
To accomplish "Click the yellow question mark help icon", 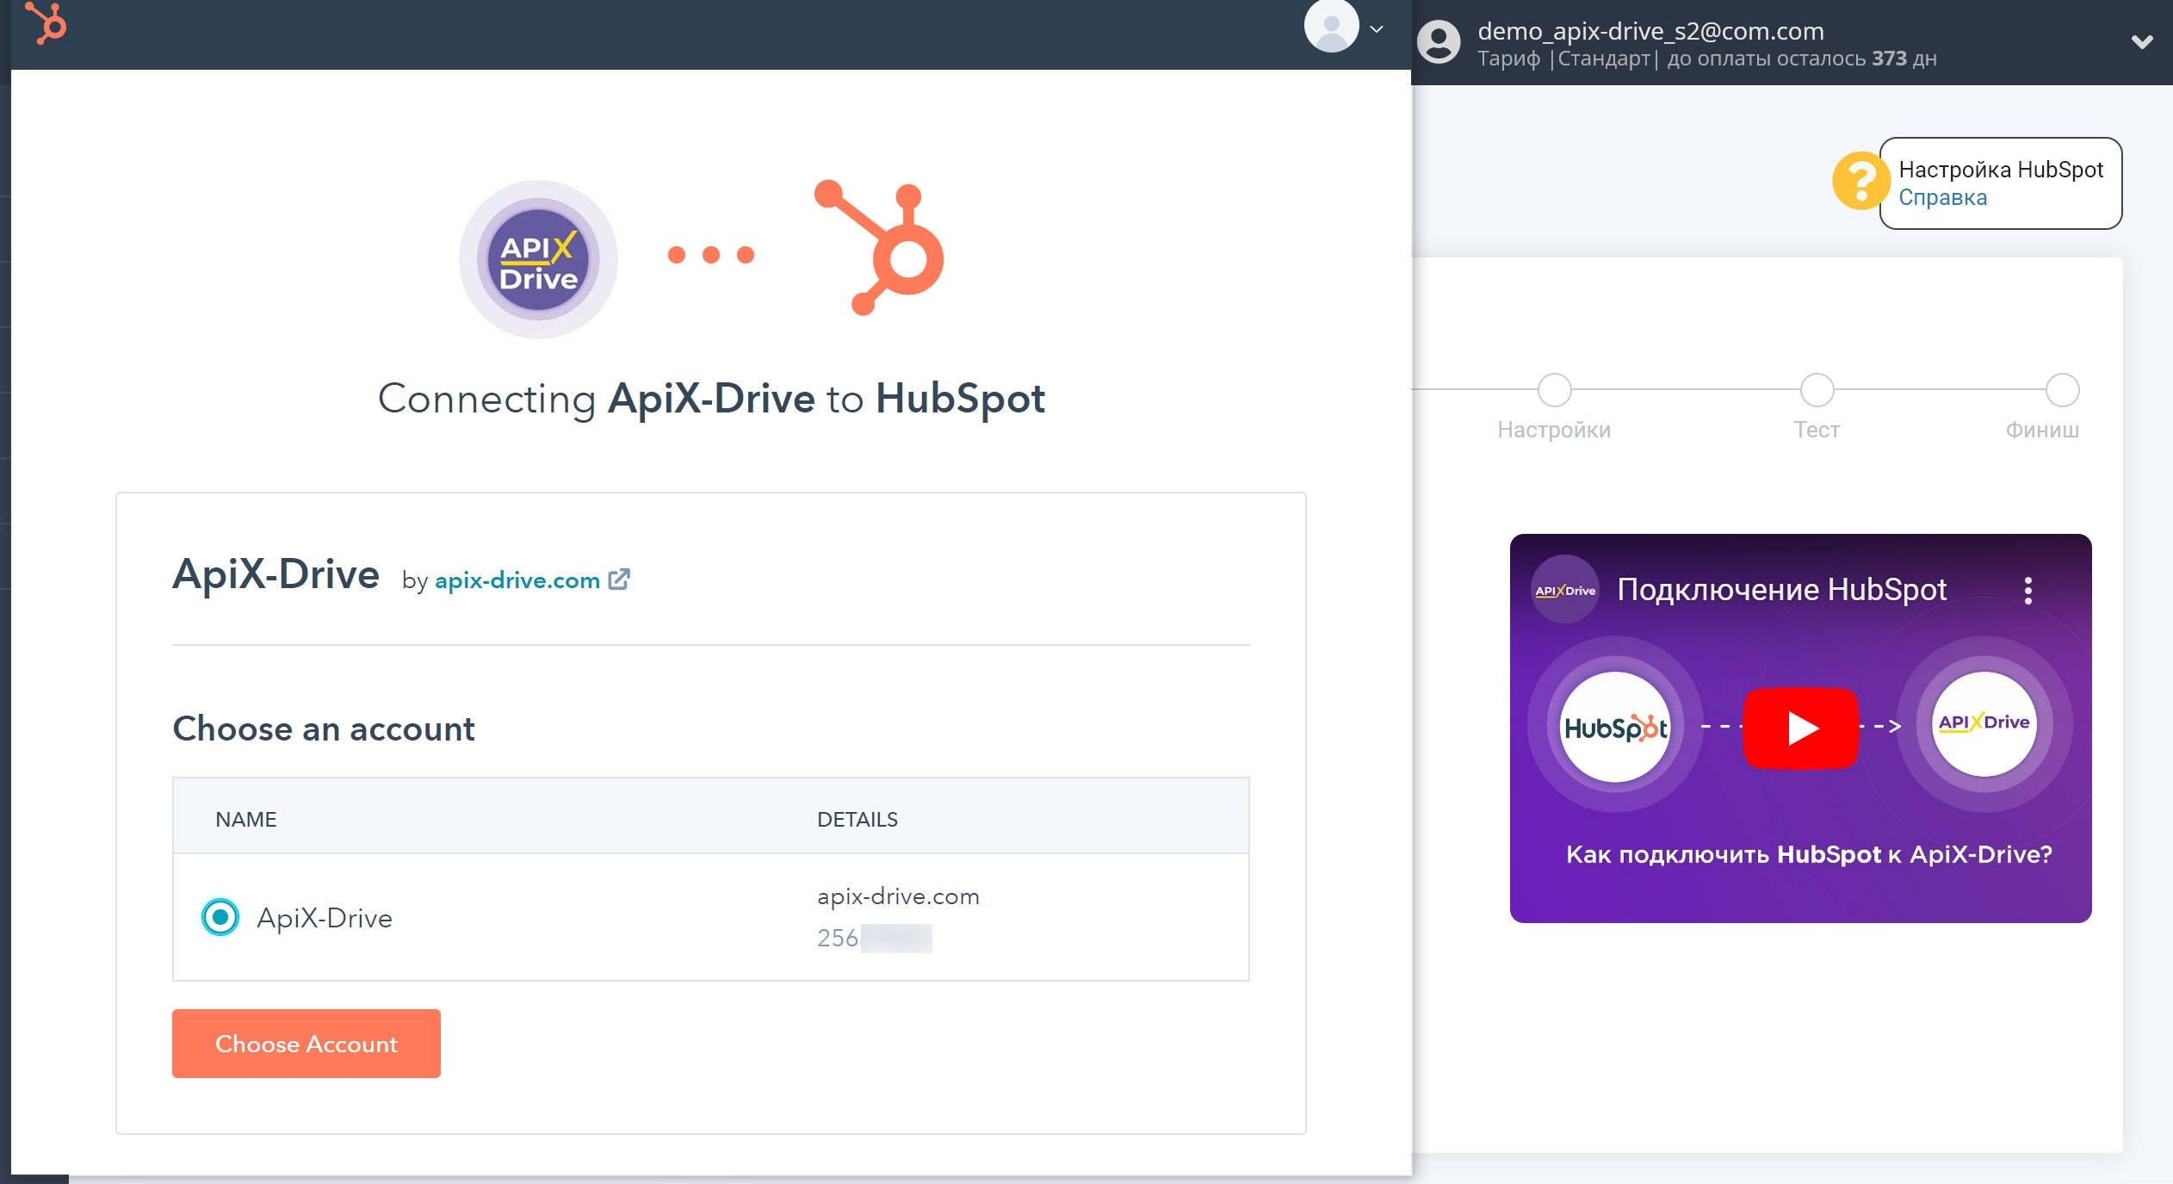I will (x=1860, y=181).
